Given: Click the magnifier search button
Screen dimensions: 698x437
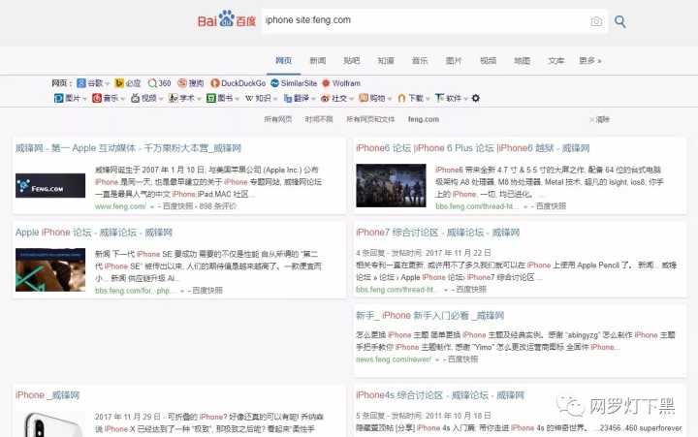Looking at the screenshot, I should click(x=620, y=21).
